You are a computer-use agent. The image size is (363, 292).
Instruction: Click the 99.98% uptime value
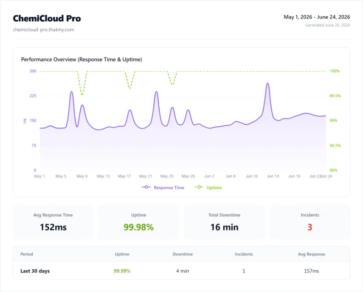click(x=139, y=227)
